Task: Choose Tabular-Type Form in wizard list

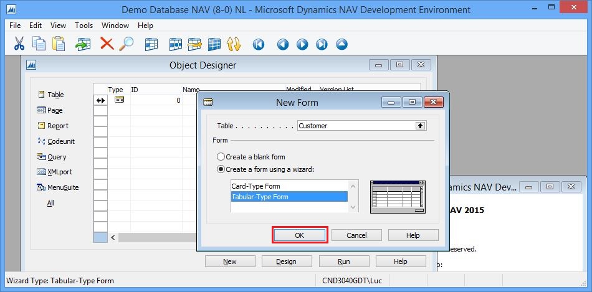Action: [x=289, y=197]
